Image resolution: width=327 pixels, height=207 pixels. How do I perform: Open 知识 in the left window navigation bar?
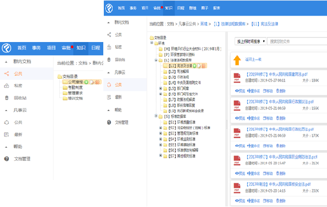click(81, 48)
